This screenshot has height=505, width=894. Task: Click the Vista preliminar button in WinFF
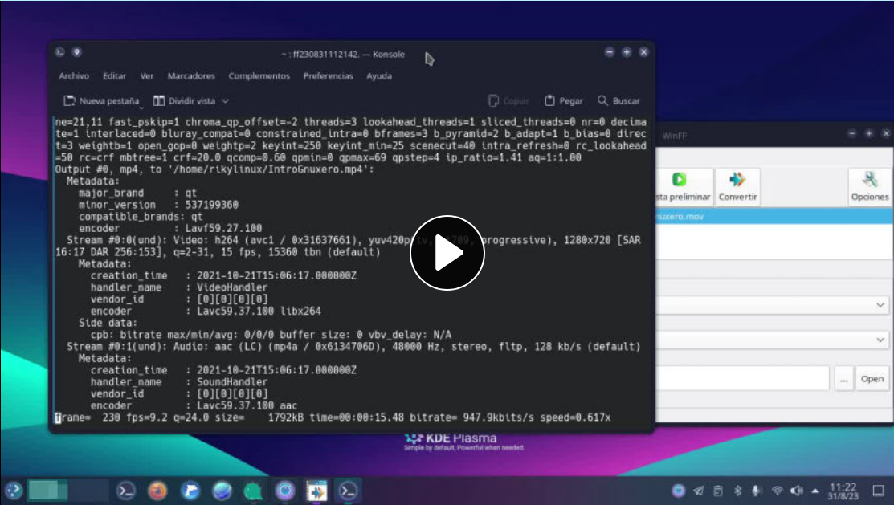tap(684, 186)
